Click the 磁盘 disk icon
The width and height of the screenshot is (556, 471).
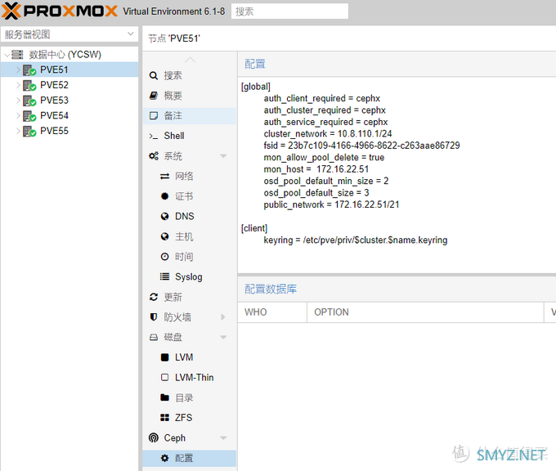(154, 337)
